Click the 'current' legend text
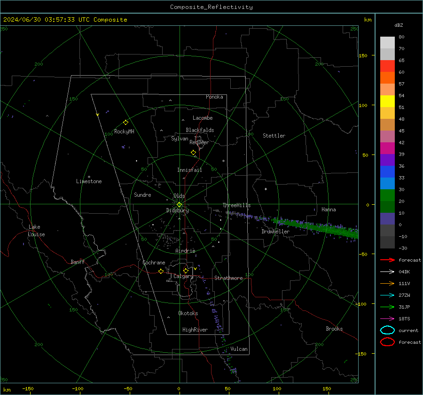The width and height of the screenshot is (423, 395). click(408, 331)
